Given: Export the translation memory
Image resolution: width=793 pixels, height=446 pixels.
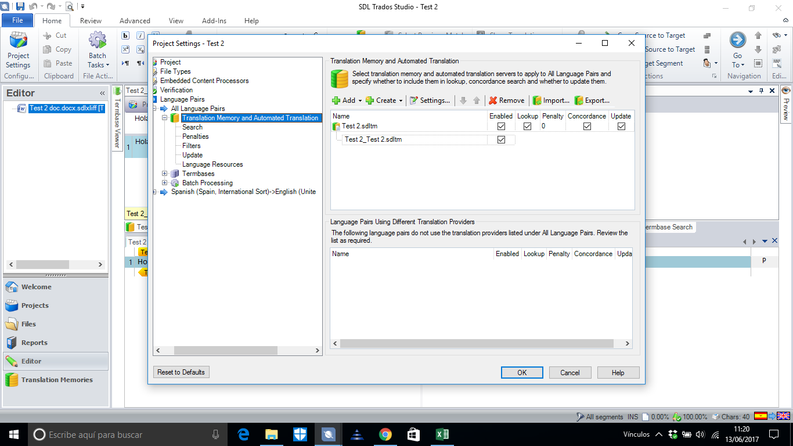Looking at the screenshot, I should coord(592,100).
